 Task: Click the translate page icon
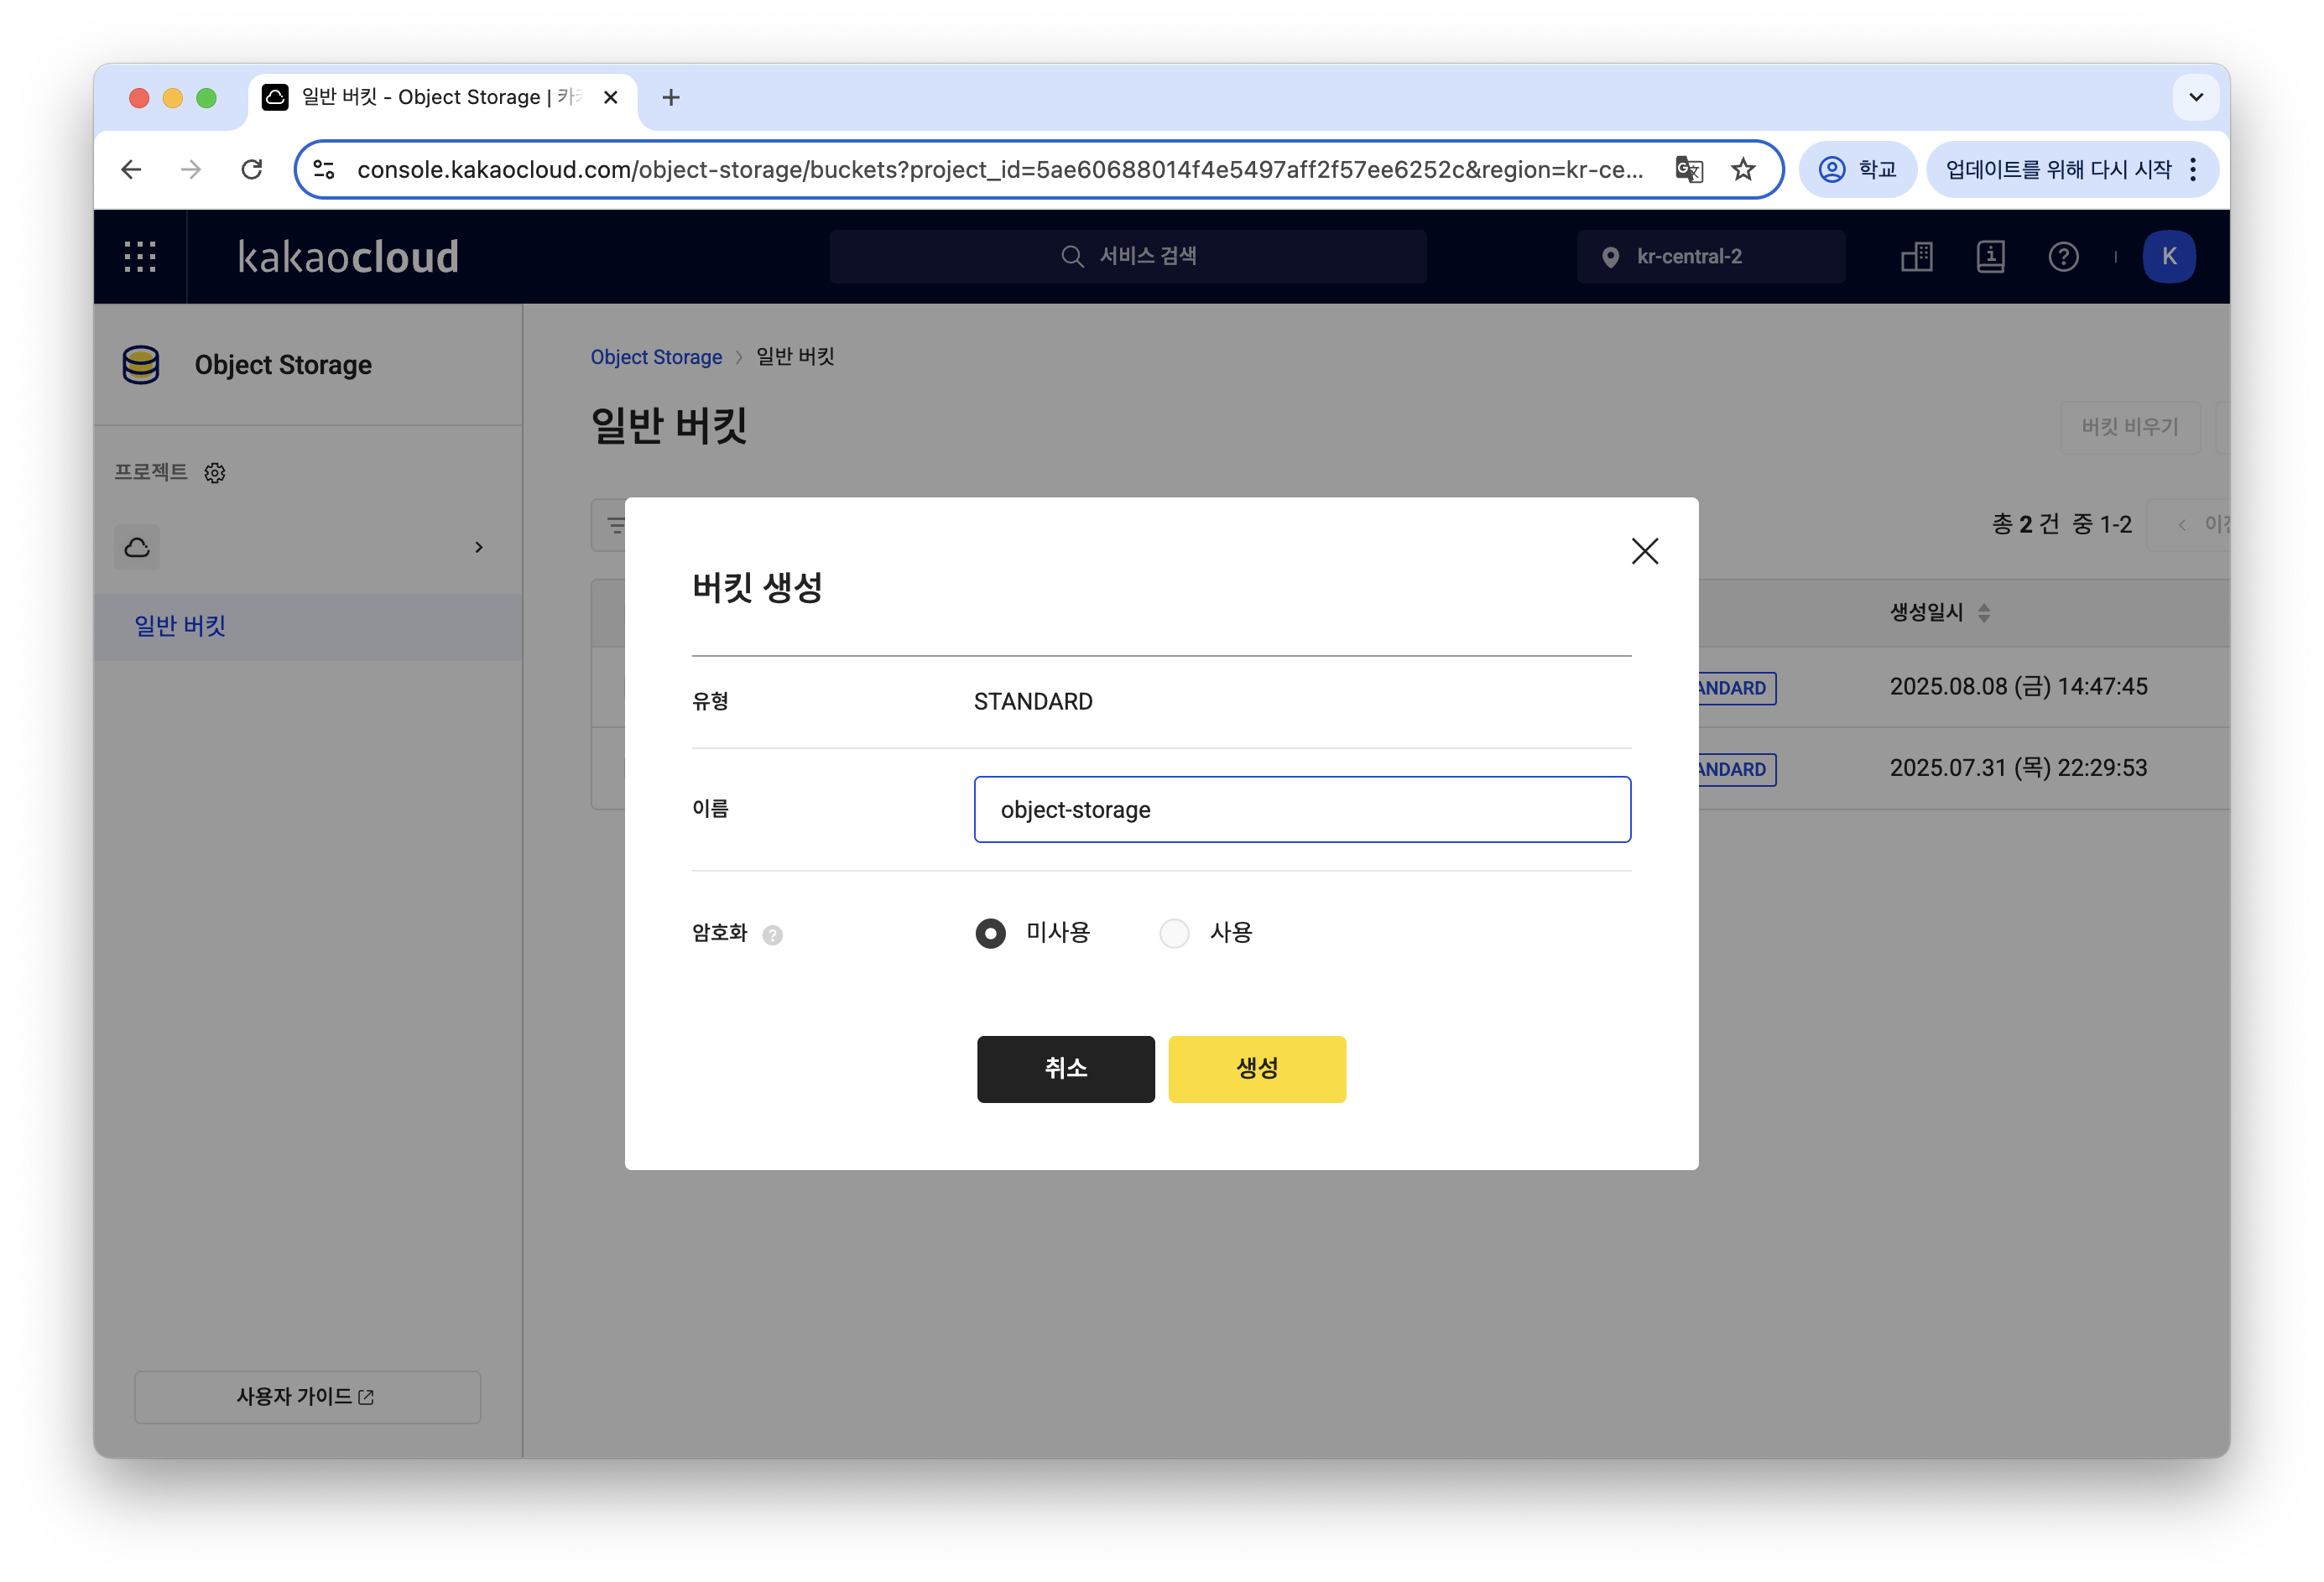pos(1689,170)
